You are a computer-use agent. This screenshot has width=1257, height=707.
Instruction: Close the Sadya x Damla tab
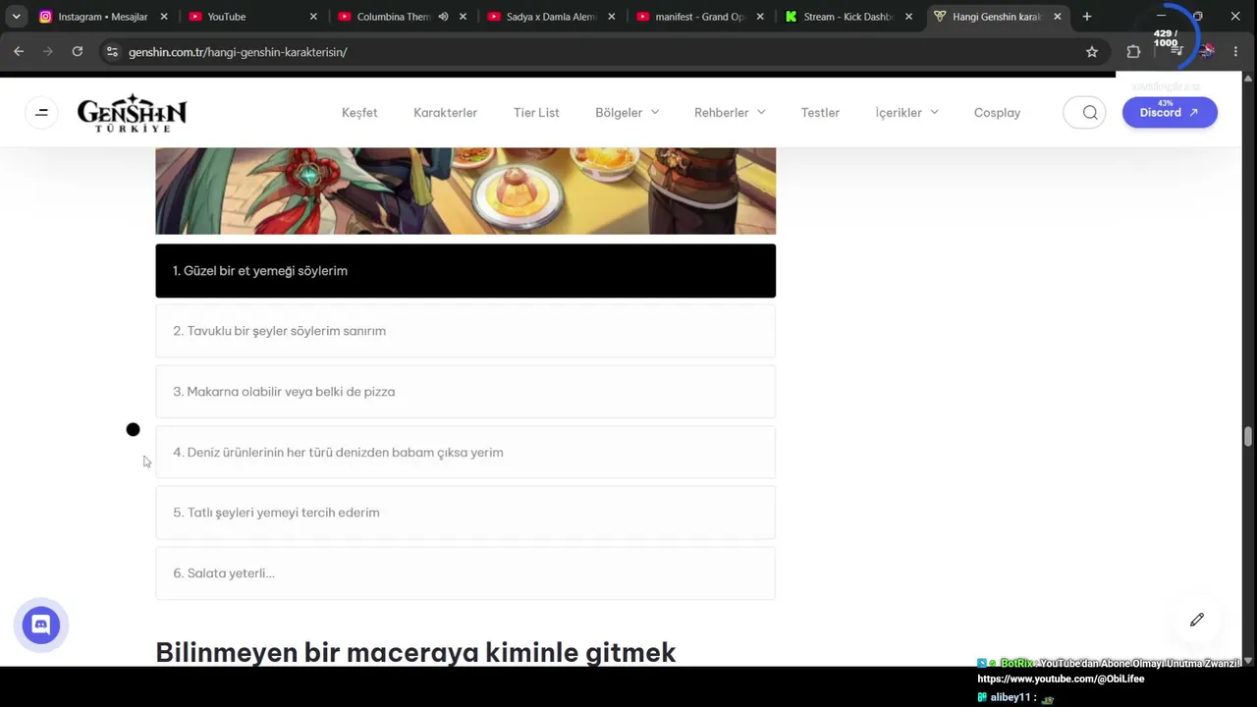coord(612,17)
